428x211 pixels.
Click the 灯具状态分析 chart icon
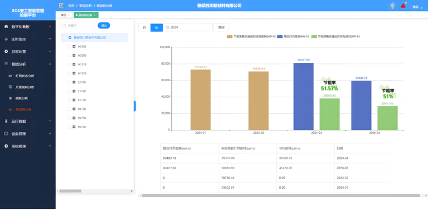[x=10, y=76]
